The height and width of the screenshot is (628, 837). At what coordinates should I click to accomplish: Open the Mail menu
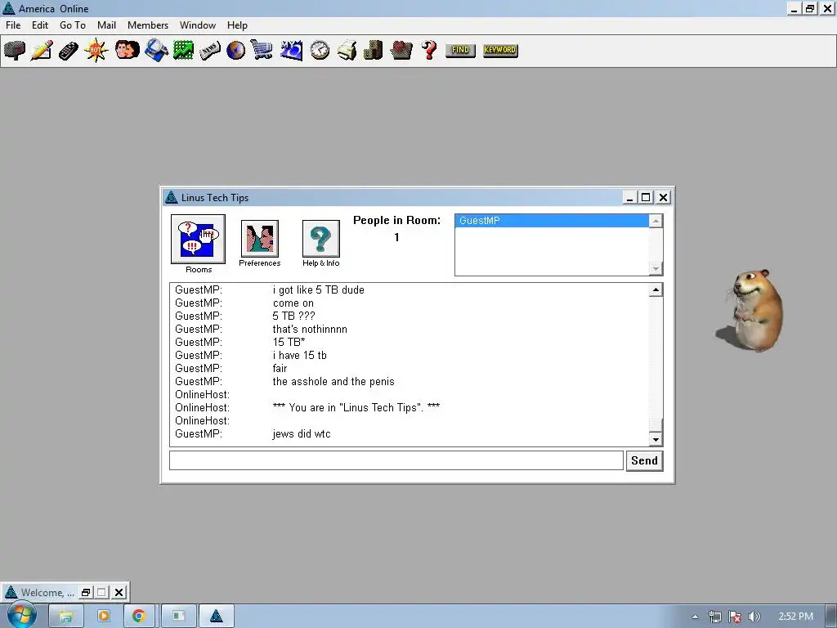107,25
